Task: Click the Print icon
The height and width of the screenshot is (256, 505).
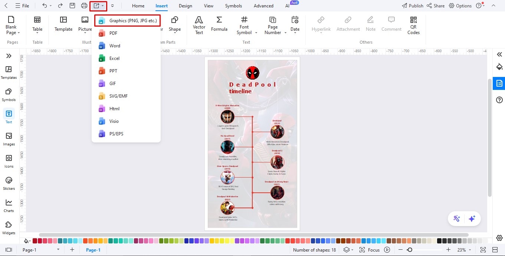Action: click(x=84, y=6)
